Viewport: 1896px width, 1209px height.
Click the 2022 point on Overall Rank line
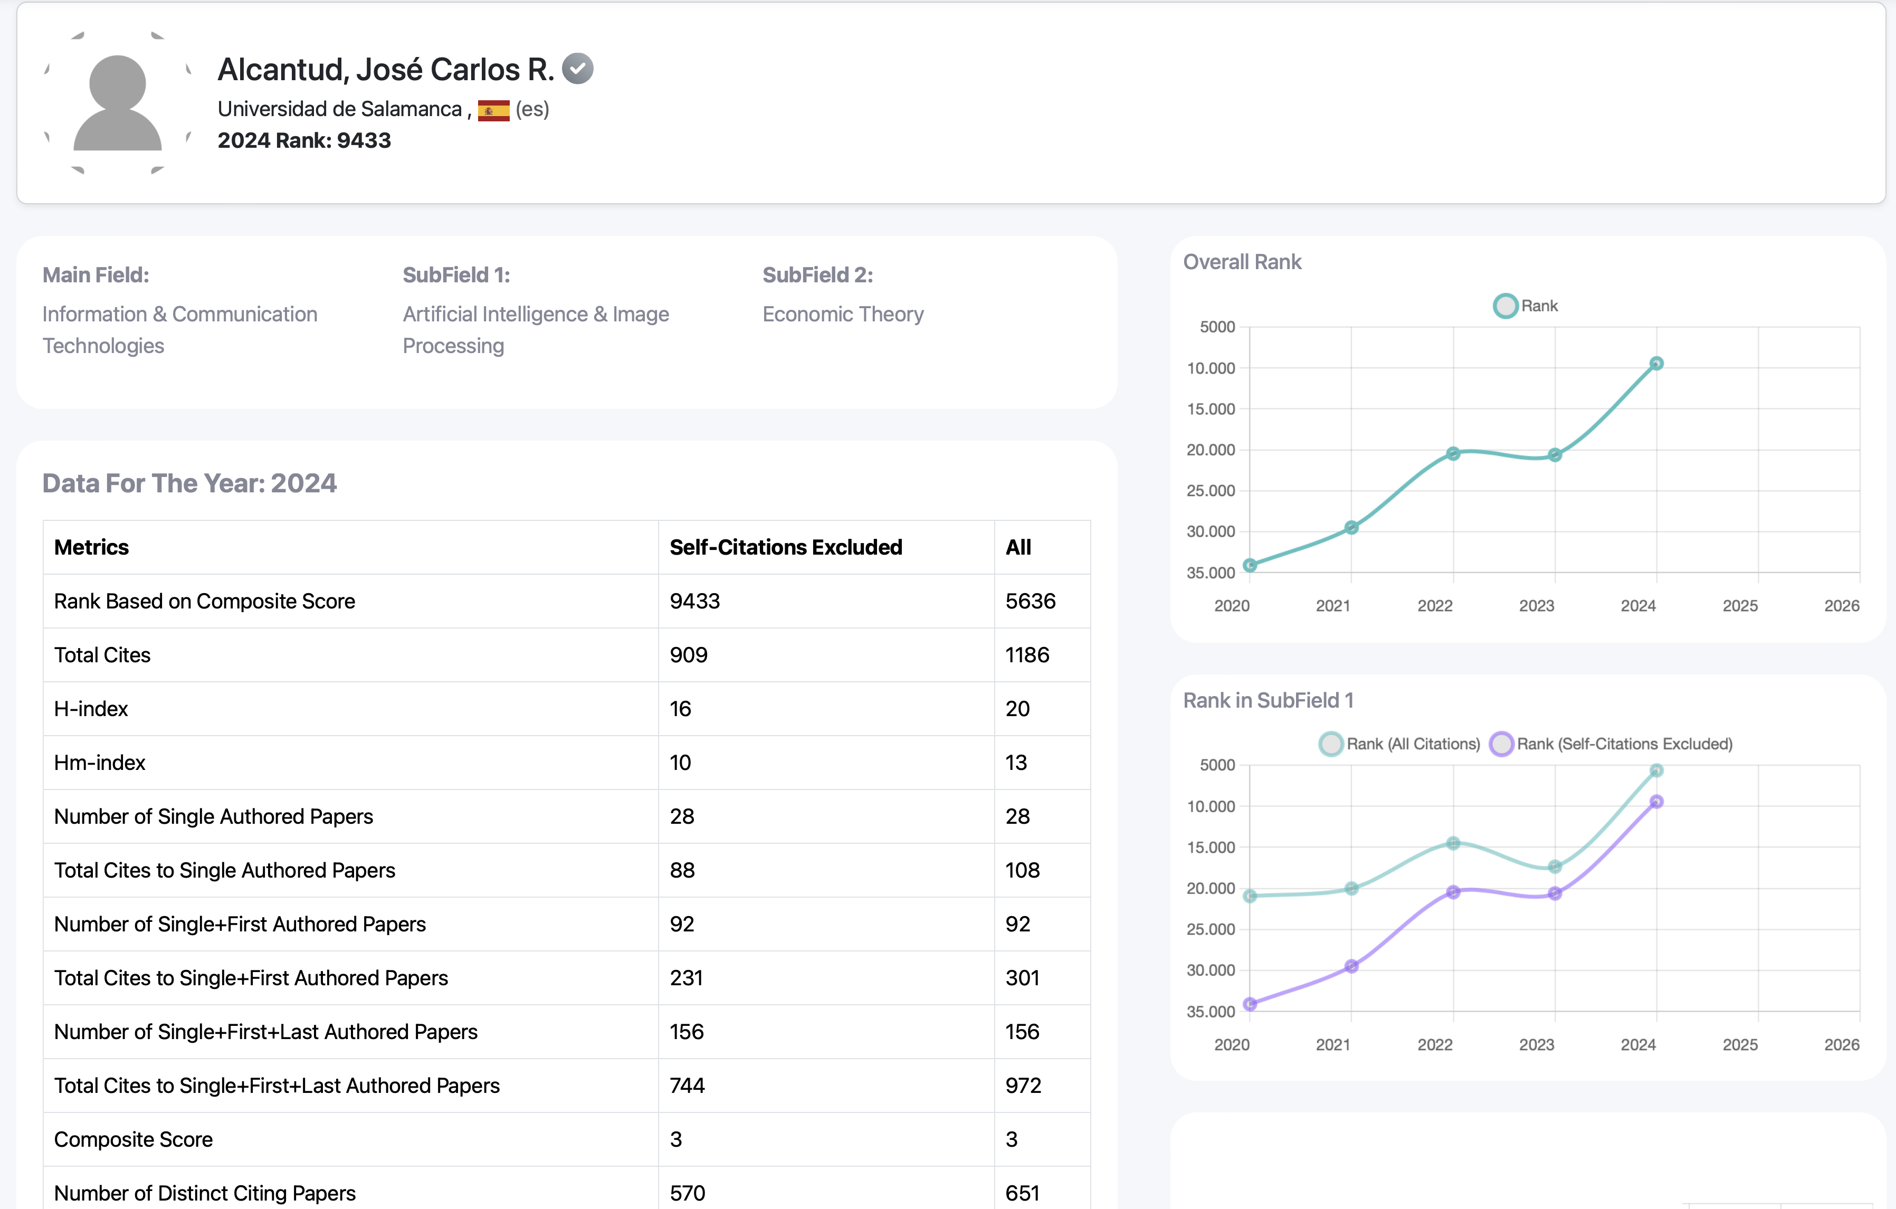[x=1453, y=454]
